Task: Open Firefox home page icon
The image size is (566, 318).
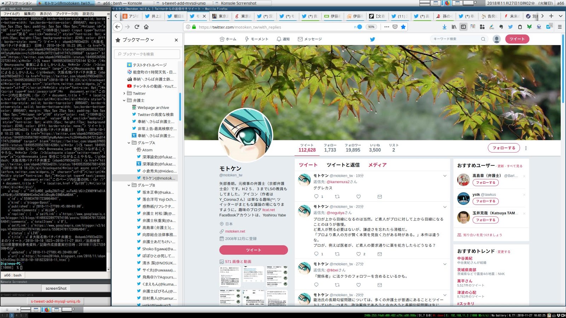Action: tap(146, 27)
